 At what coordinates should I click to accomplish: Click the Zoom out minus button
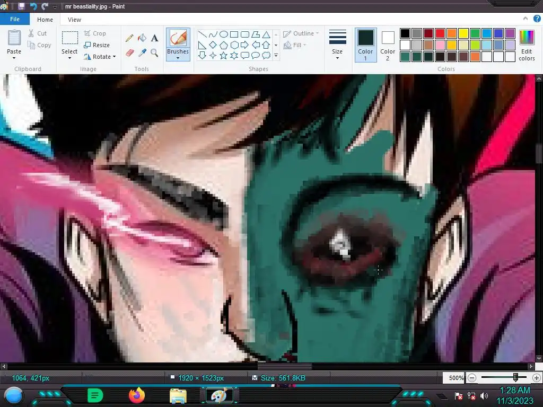coord(471,378)
